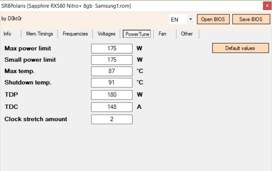Viewport: 272px width, 171px height.
Task: Open the Info tab
Action: (7, 34)
